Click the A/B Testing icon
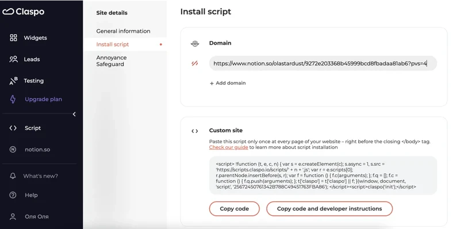This screenshot has width=460, height=229. pyautogui.click(x=13, y=81)
